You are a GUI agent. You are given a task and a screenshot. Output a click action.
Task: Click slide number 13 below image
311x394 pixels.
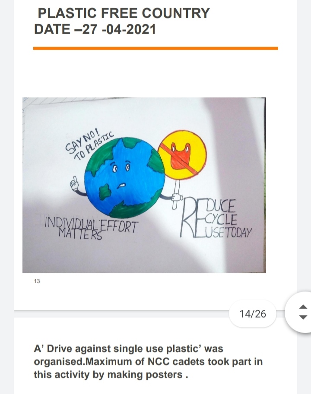tap(37, 281)
